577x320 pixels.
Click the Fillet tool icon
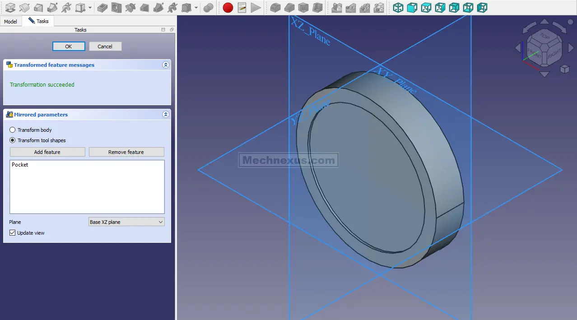[x=275, y=8]
